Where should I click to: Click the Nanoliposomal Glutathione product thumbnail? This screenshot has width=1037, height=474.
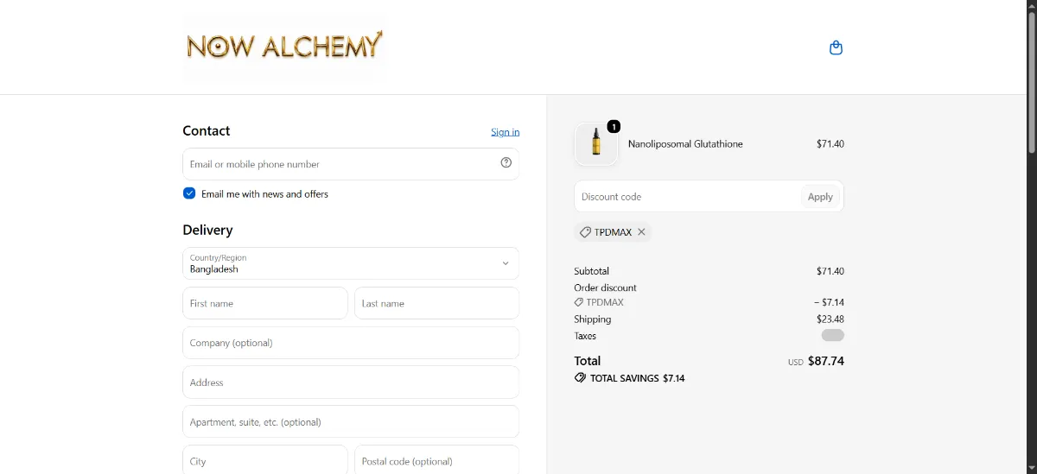point(596,143)
